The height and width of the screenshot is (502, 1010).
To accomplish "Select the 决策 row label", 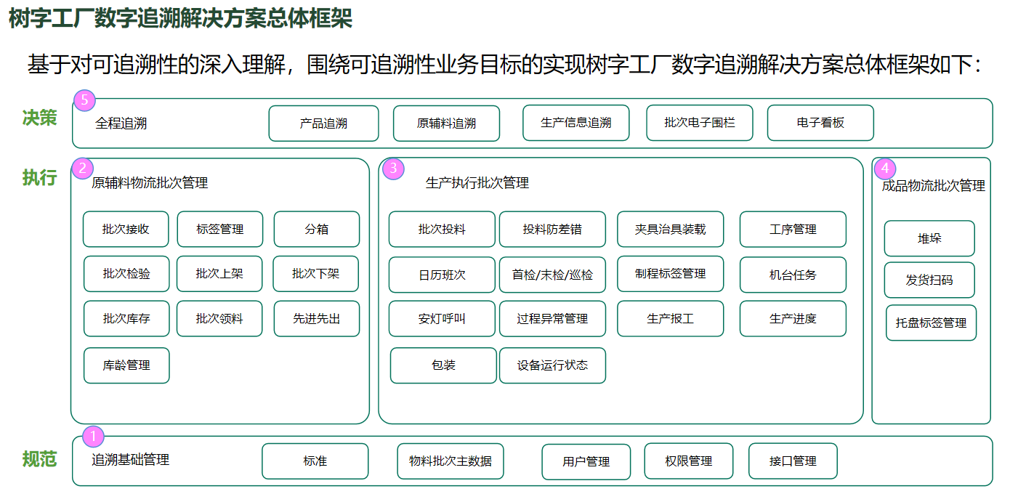I will coord(40,118).
